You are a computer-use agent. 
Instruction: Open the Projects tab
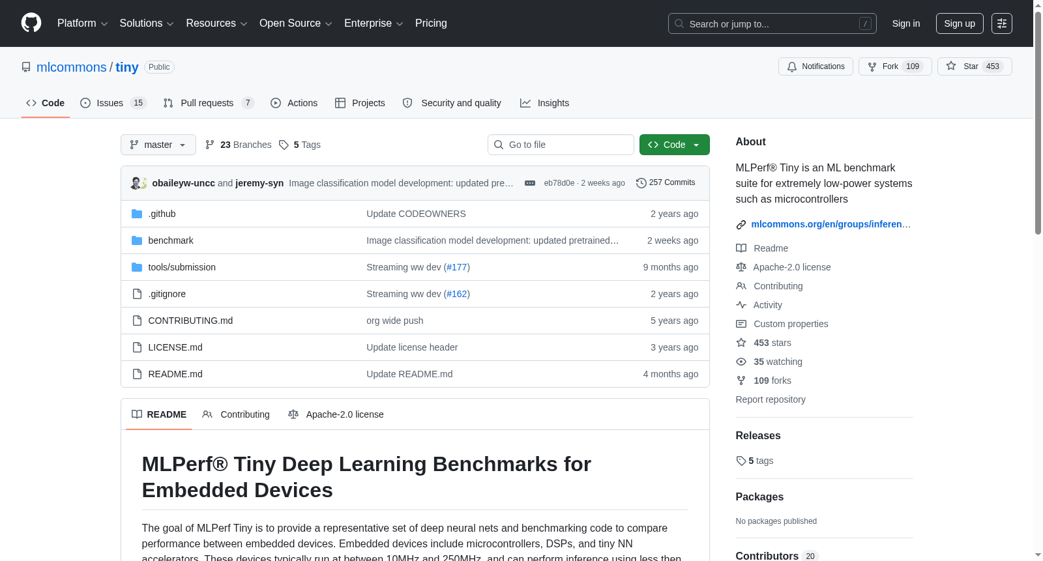click(360, 103)
